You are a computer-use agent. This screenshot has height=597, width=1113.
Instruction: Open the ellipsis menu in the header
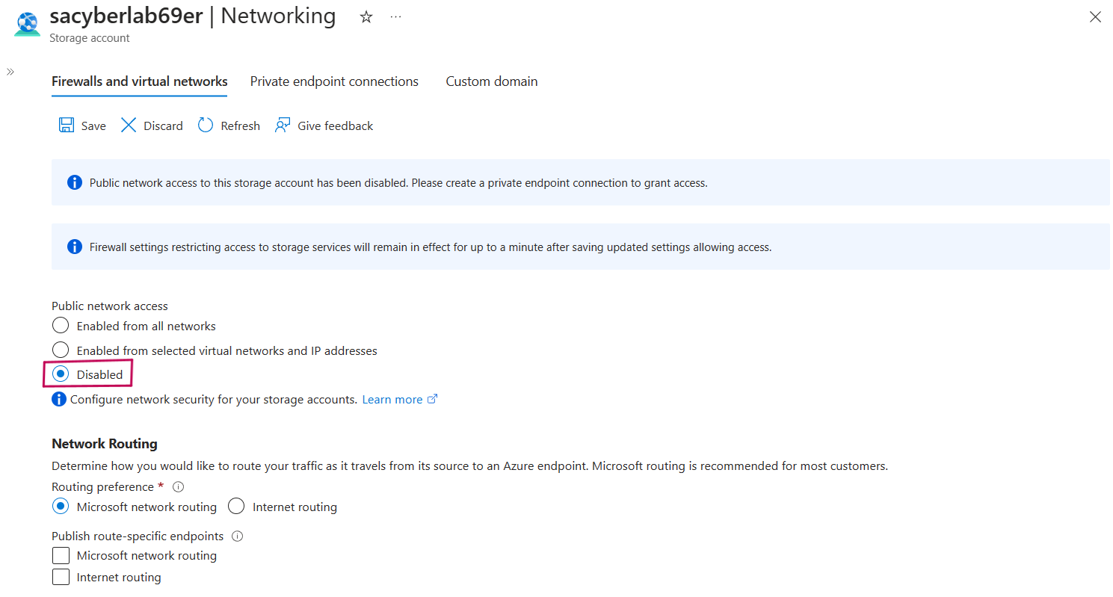[395, 16]
